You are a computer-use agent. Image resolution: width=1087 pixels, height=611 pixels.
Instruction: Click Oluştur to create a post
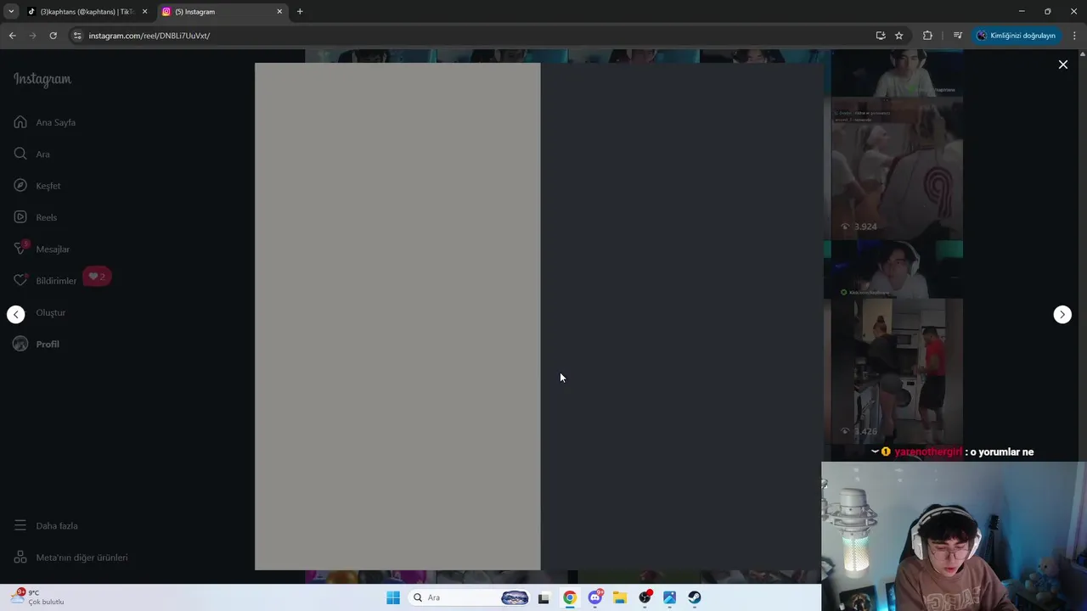[x=50, y=312]
